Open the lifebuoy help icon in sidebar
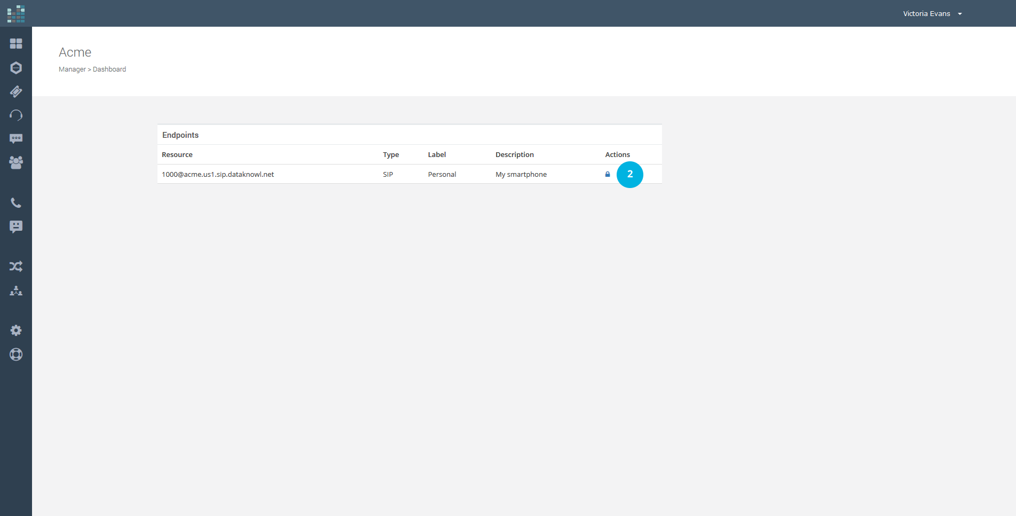Screen dimensions: 1016x516 coord(16,355)
